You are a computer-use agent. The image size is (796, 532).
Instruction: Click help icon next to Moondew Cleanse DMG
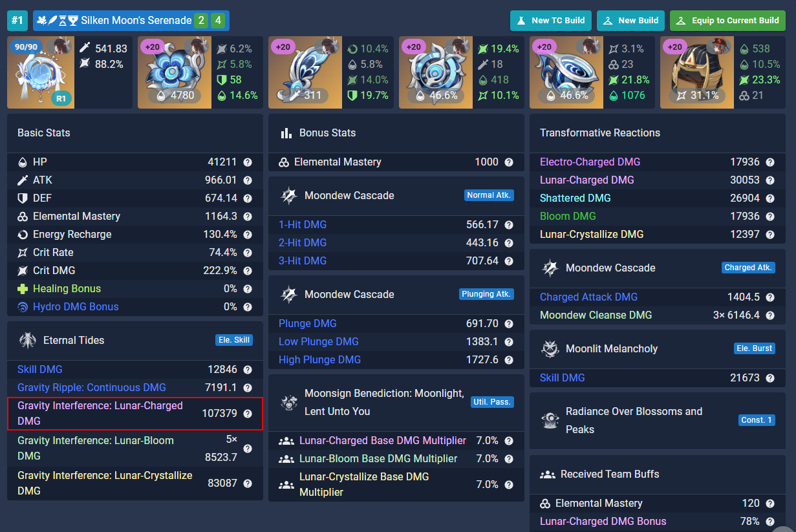pos(769,315)
